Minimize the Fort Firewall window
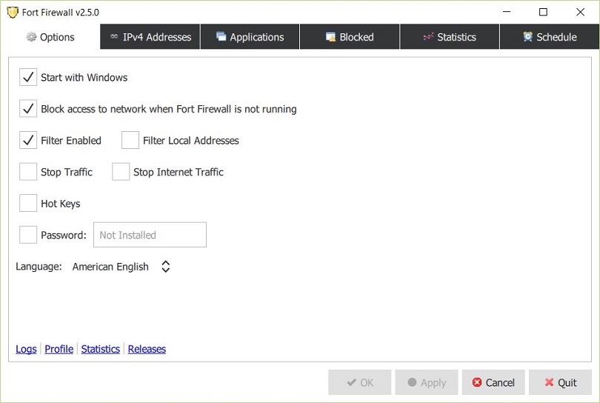This screenshot has height=403, width=600. click(507, 12)
